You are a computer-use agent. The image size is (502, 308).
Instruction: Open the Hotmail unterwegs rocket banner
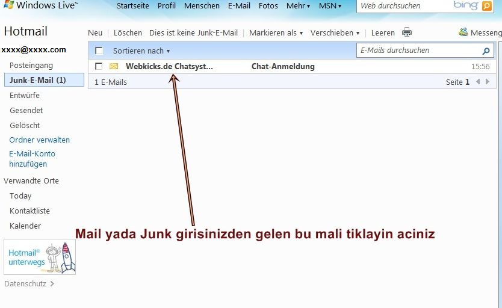click(40, 257)
